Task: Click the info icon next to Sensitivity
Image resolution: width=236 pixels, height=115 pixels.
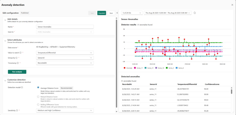Action: (17, 110)
